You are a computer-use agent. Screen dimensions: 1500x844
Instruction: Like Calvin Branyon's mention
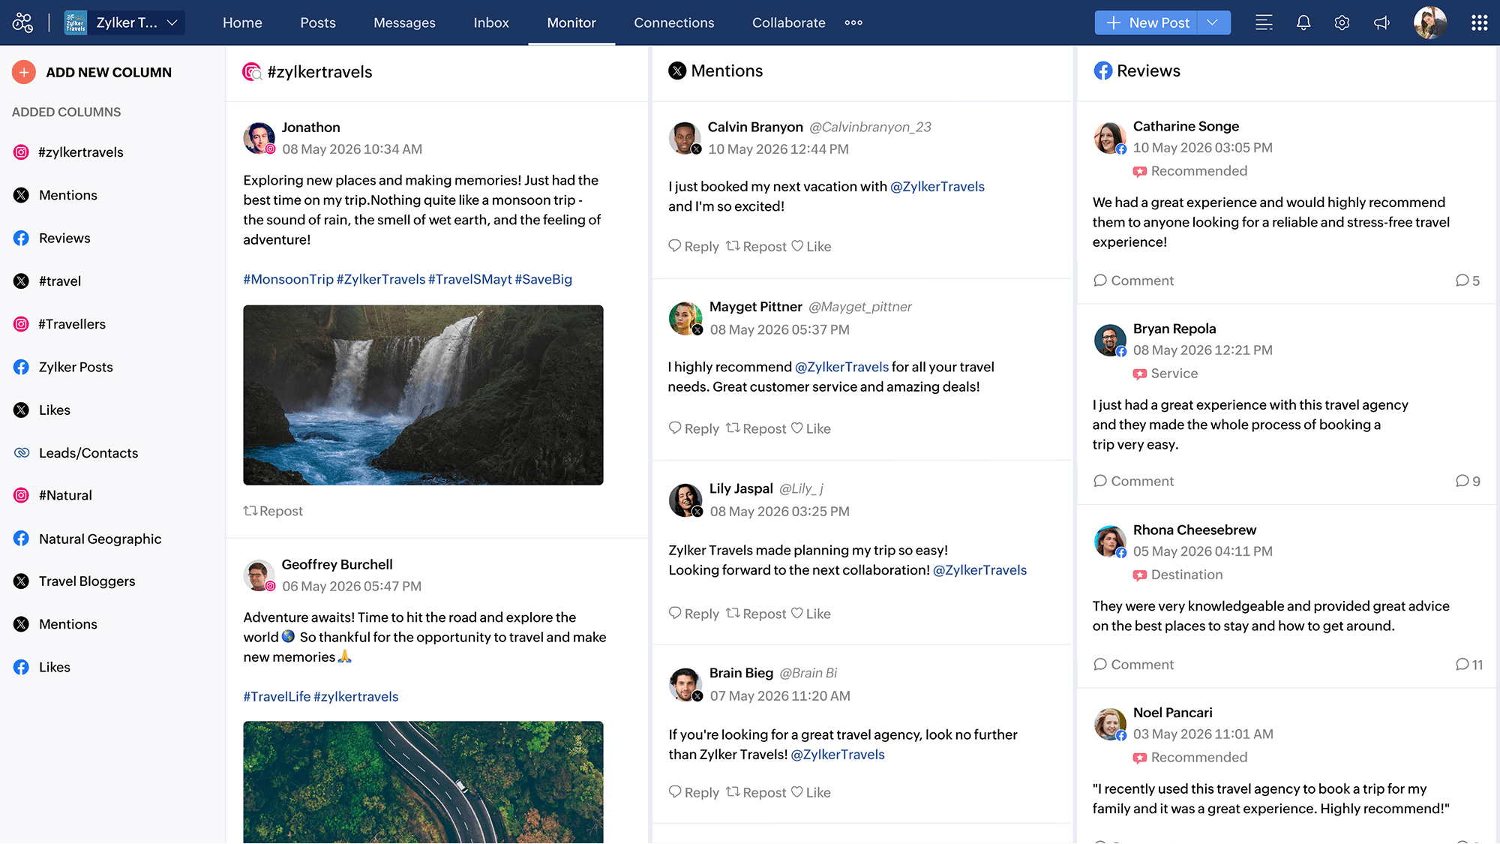tap(811, 246)
